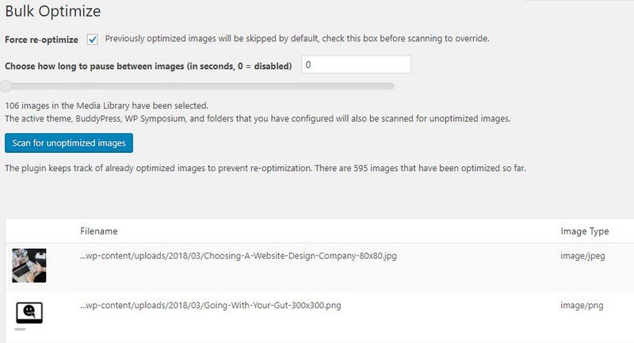Uncheck the Force re-optimize checkbox
Screen dimensions: 634x343
92,40
